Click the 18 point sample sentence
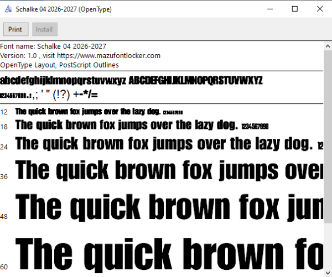Screen dimensions: 332x277 (142, 125)
